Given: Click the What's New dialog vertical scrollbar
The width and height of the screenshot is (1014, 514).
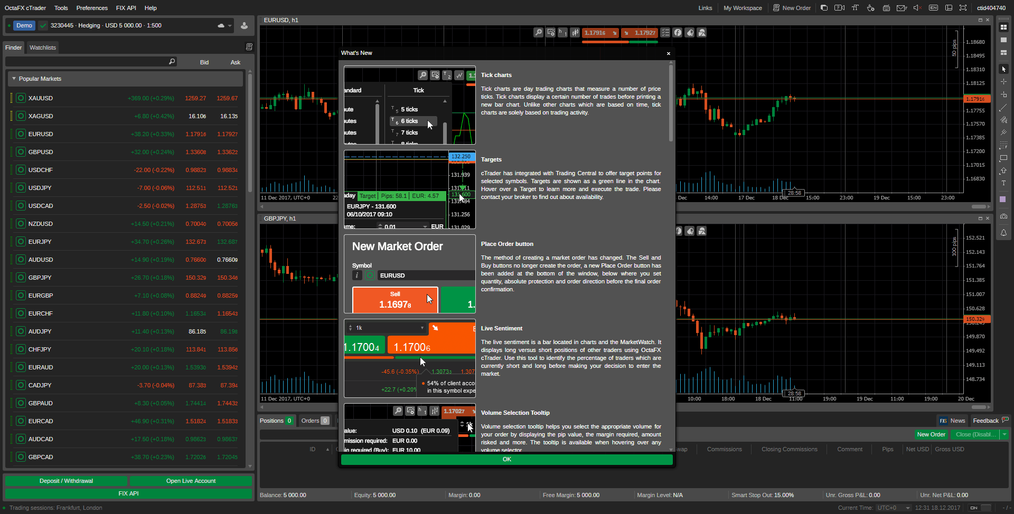Looking at the screenshot, I should pyautogui.click(x=671, y=103).
